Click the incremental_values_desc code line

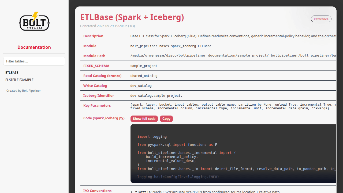pyautogui.click(x=171, y=161)
